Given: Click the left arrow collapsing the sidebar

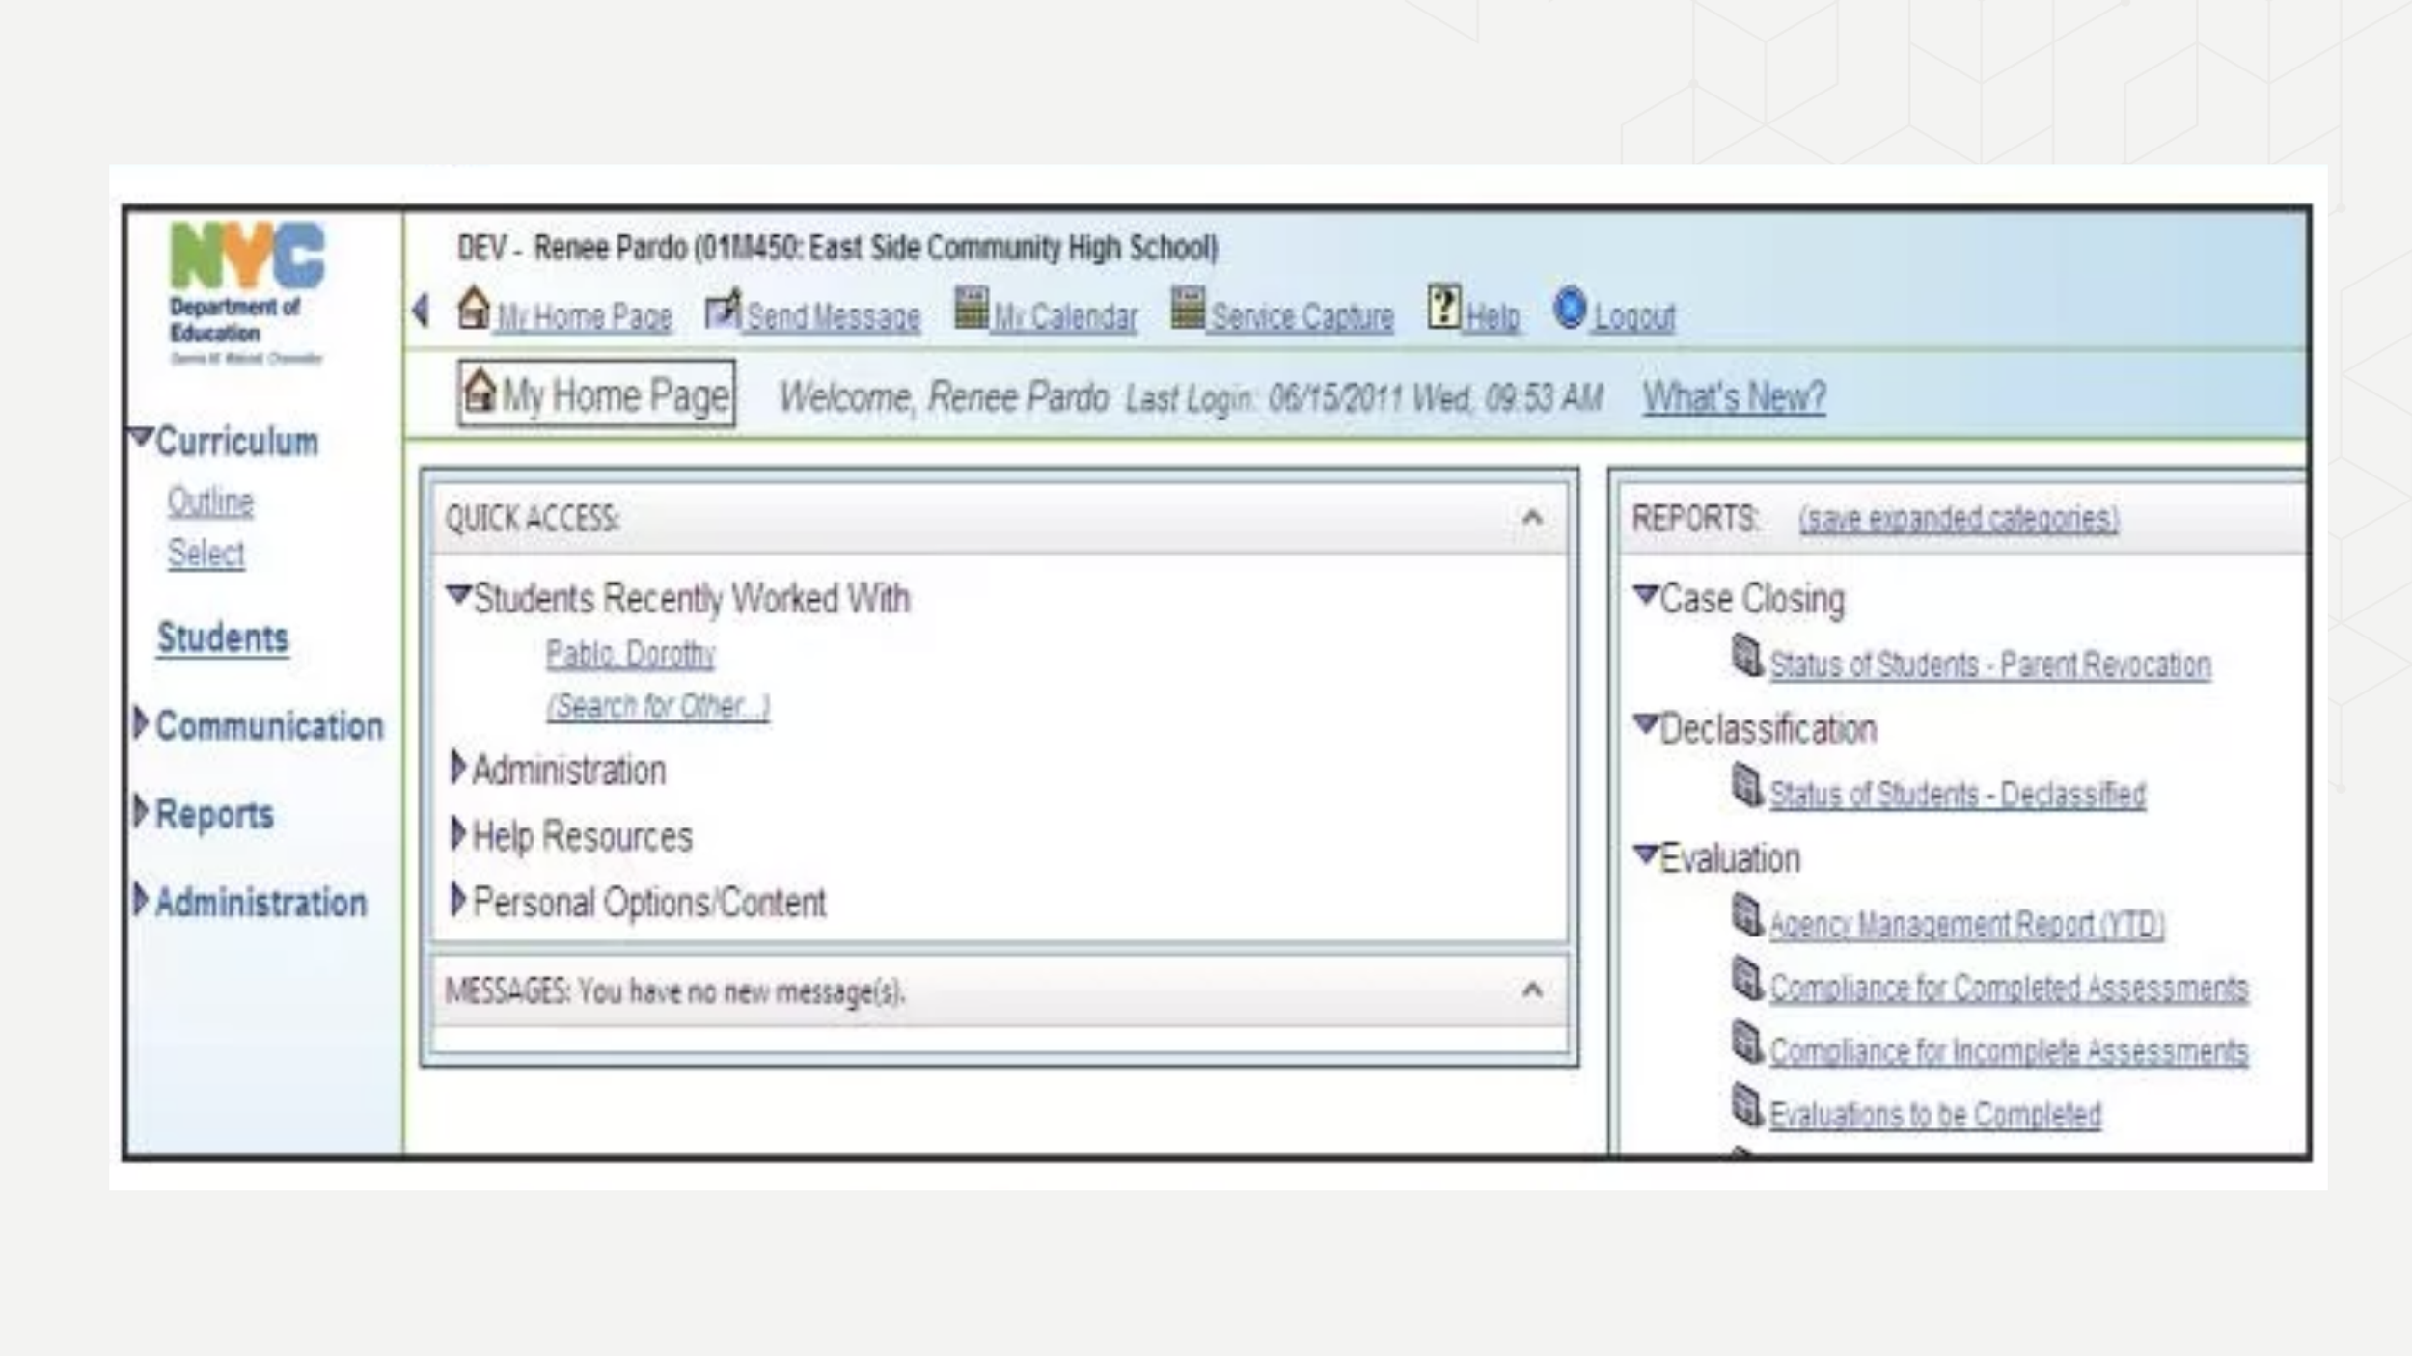Looking at the screenshot, I should [421, 310].
